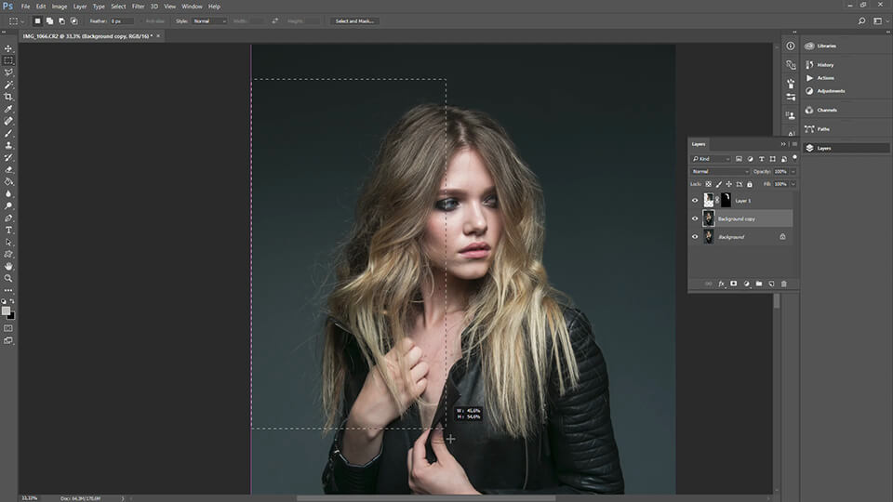Image resolution: width=893 pixels, height=502 pixels.
Task: Select the Rectangular Marquee tool in the toolbox
Action: tap(8, 60)
